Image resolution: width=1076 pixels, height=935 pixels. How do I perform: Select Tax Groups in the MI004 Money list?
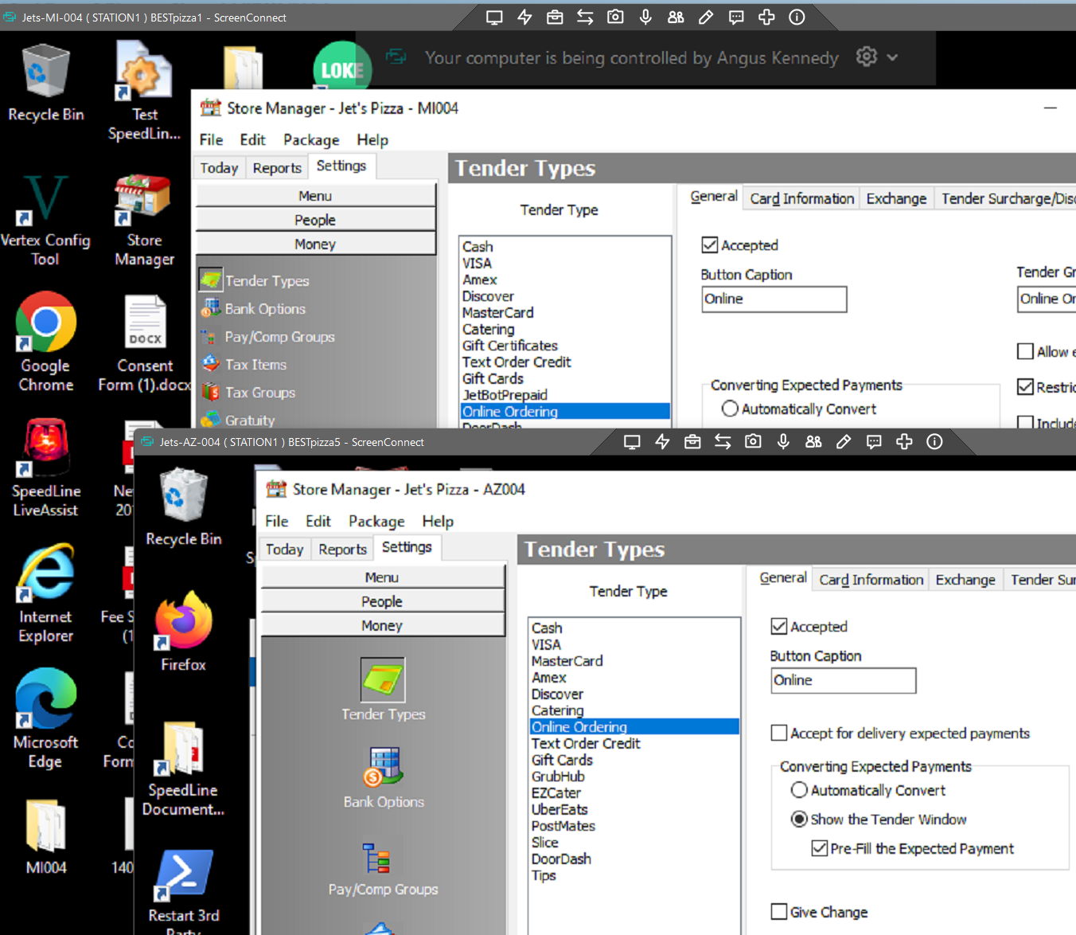259,392
